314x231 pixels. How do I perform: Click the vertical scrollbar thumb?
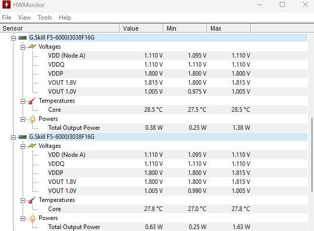click(x=312, y=155)
